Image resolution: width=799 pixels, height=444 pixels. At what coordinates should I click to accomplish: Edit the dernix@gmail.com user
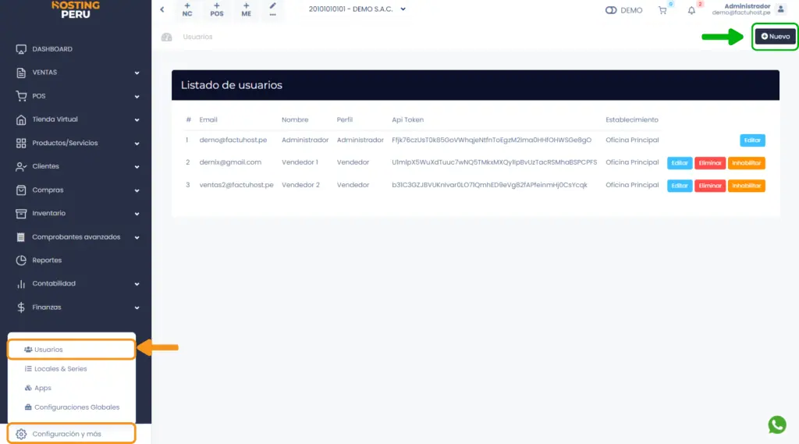point(680,163)
